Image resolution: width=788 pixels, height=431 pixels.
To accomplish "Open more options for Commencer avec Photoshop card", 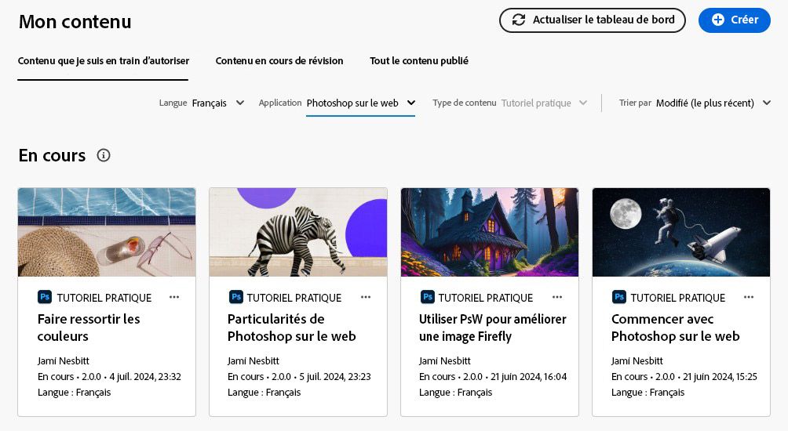I will pos(749,297).
